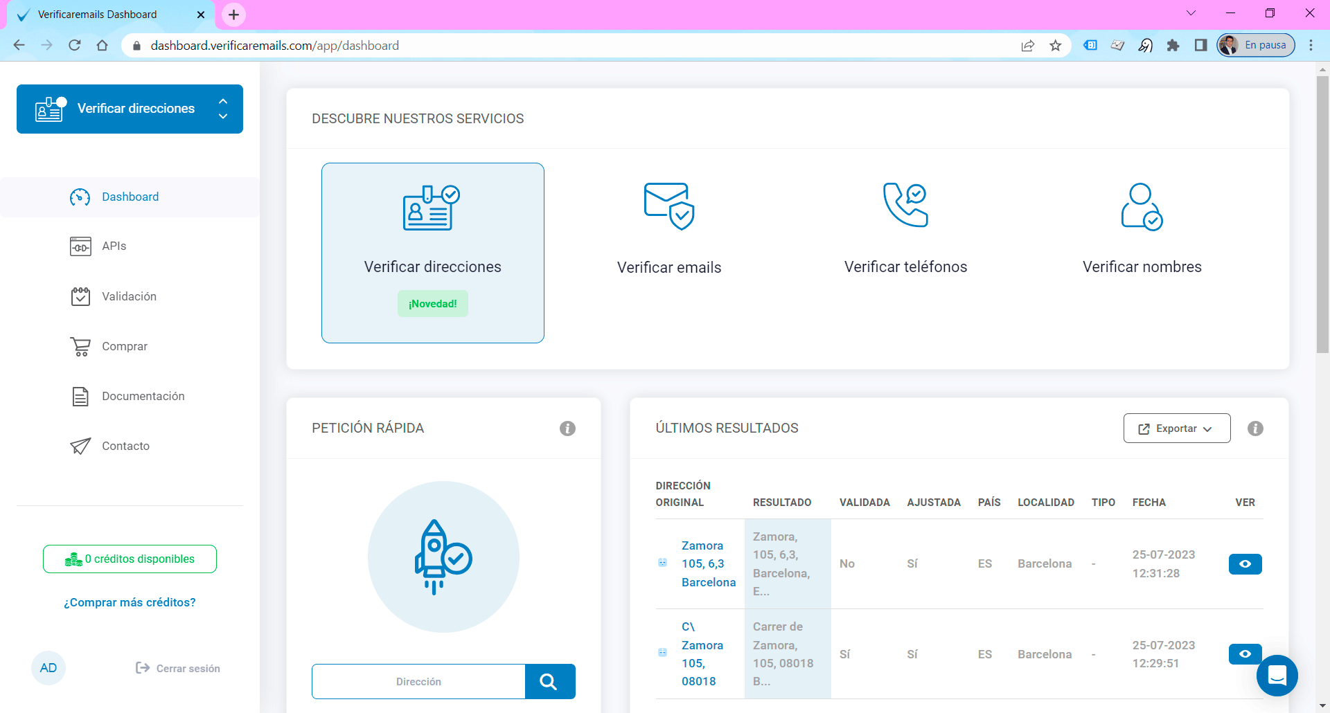
Task: Click the APIs code window icon
Action: [80, 246]
